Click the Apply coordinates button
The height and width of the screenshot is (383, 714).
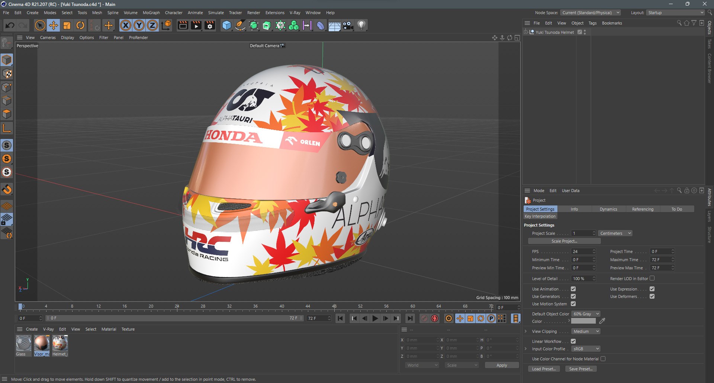point(502,365)
